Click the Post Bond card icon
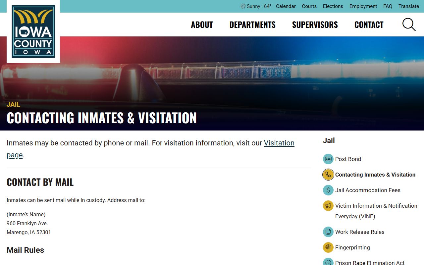Viewport: 424px width, 265px height. coord(328,159)
